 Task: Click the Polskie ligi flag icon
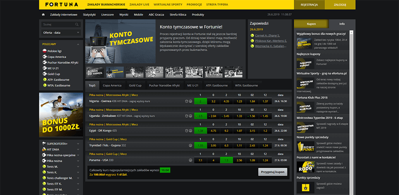point(44,51)
